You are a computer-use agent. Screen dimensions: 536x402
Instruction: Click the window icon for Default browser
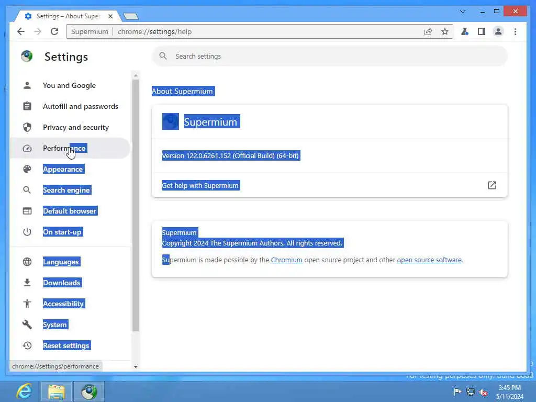[x=27, y=211]
